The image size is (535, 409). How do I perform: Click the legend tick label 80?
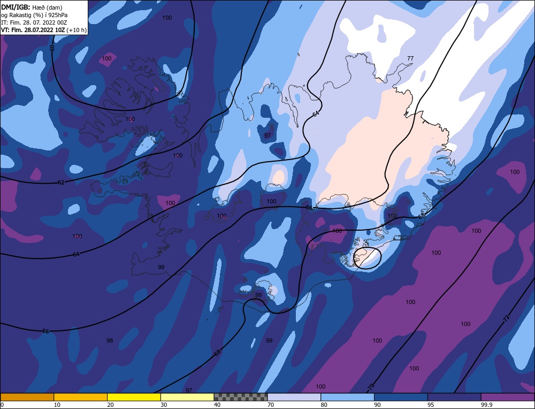click(324, 405)
